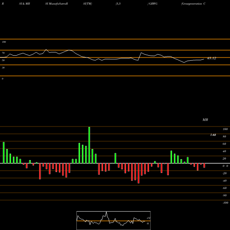Click the 70 level label on RSI axis
Viewport: 230px width, 230px height.
[x=3, y=53]
